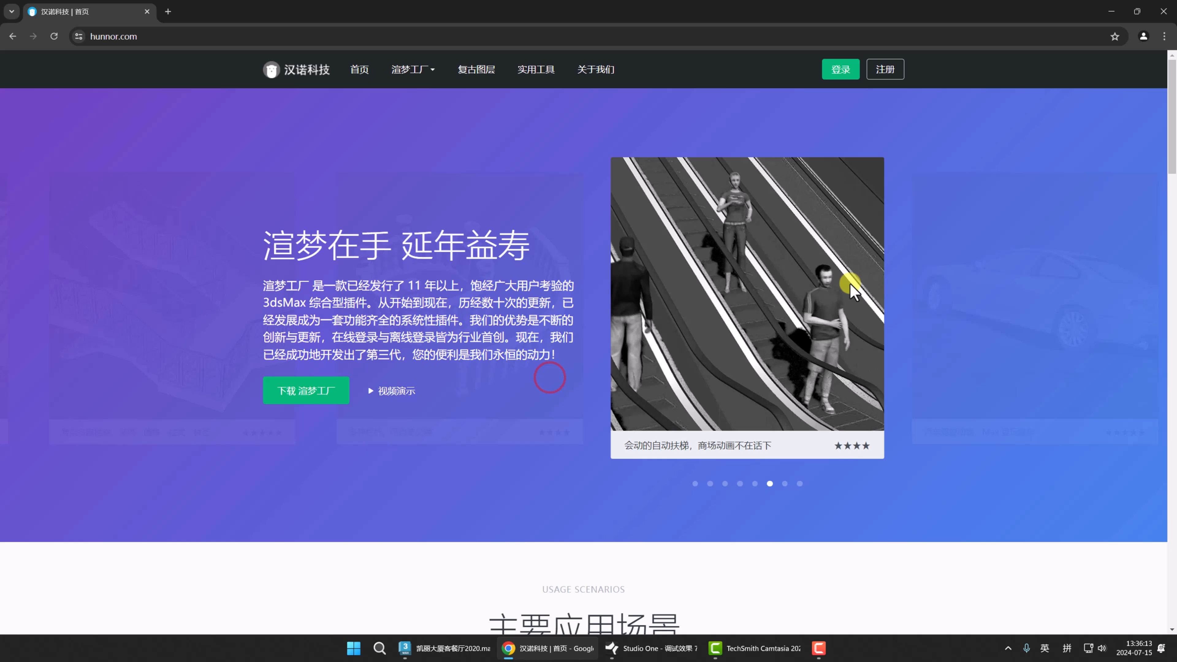
Task: Click the microphone tray icon
Action: pos(1026,648)
